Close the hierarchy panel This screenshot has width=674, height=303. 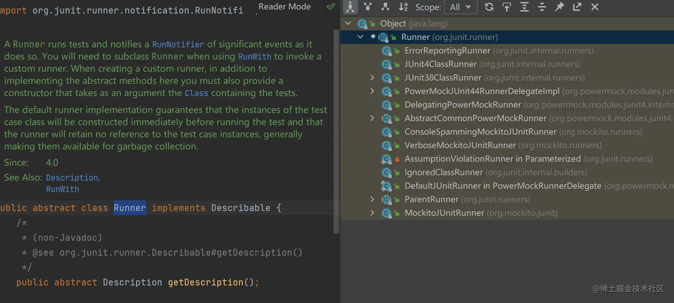click(x=595, y=7)
